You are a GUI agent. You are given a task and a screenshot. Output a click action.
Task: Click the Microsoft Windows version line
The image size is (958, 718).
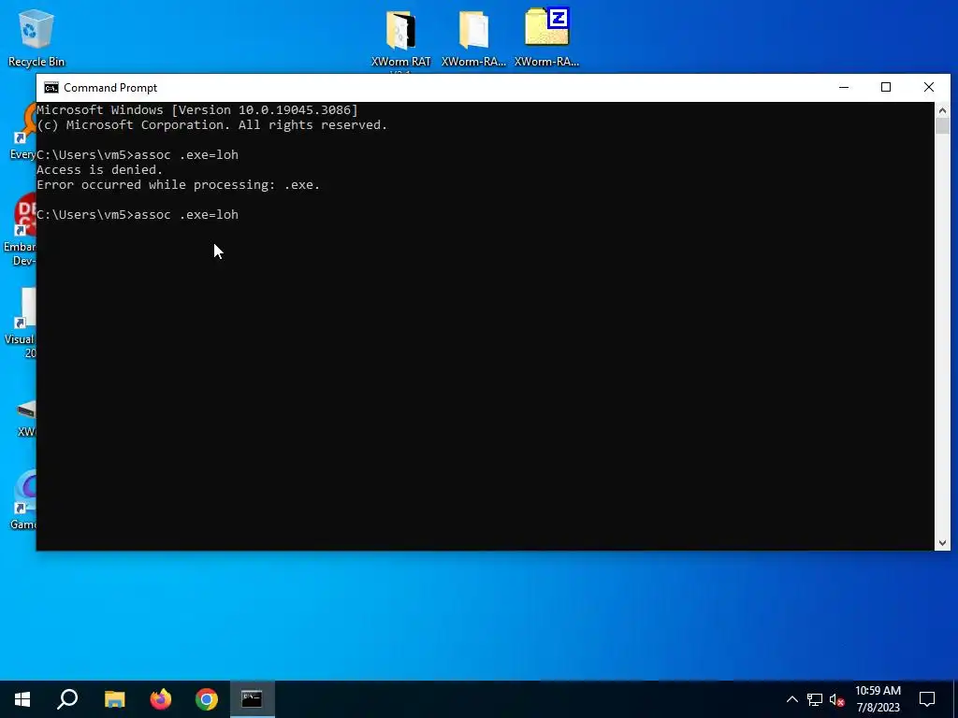pyautogui.click(x=197, y=110)
